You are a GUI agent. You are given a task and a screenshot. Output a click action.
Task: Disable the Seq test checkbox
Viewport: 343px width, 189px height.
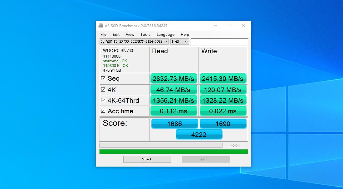[103, 78]
